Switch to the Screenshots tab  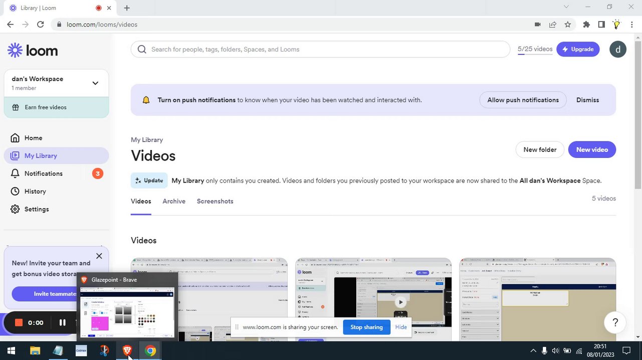pyautogui.click(x=215, y=201)
